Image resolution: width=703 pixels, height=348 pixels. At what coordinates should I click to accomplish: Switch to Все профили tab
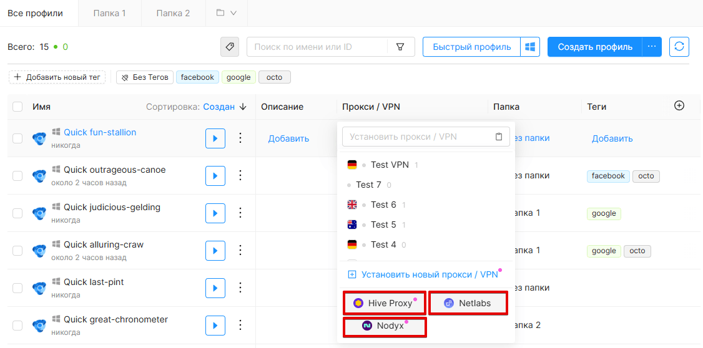[x=36, y=13]
